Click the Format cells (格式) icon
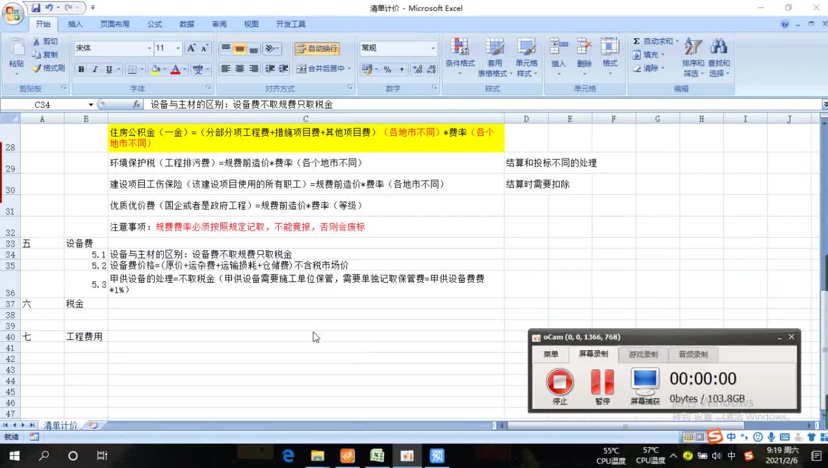Viewport: 828px width, 468px height. 610,47
